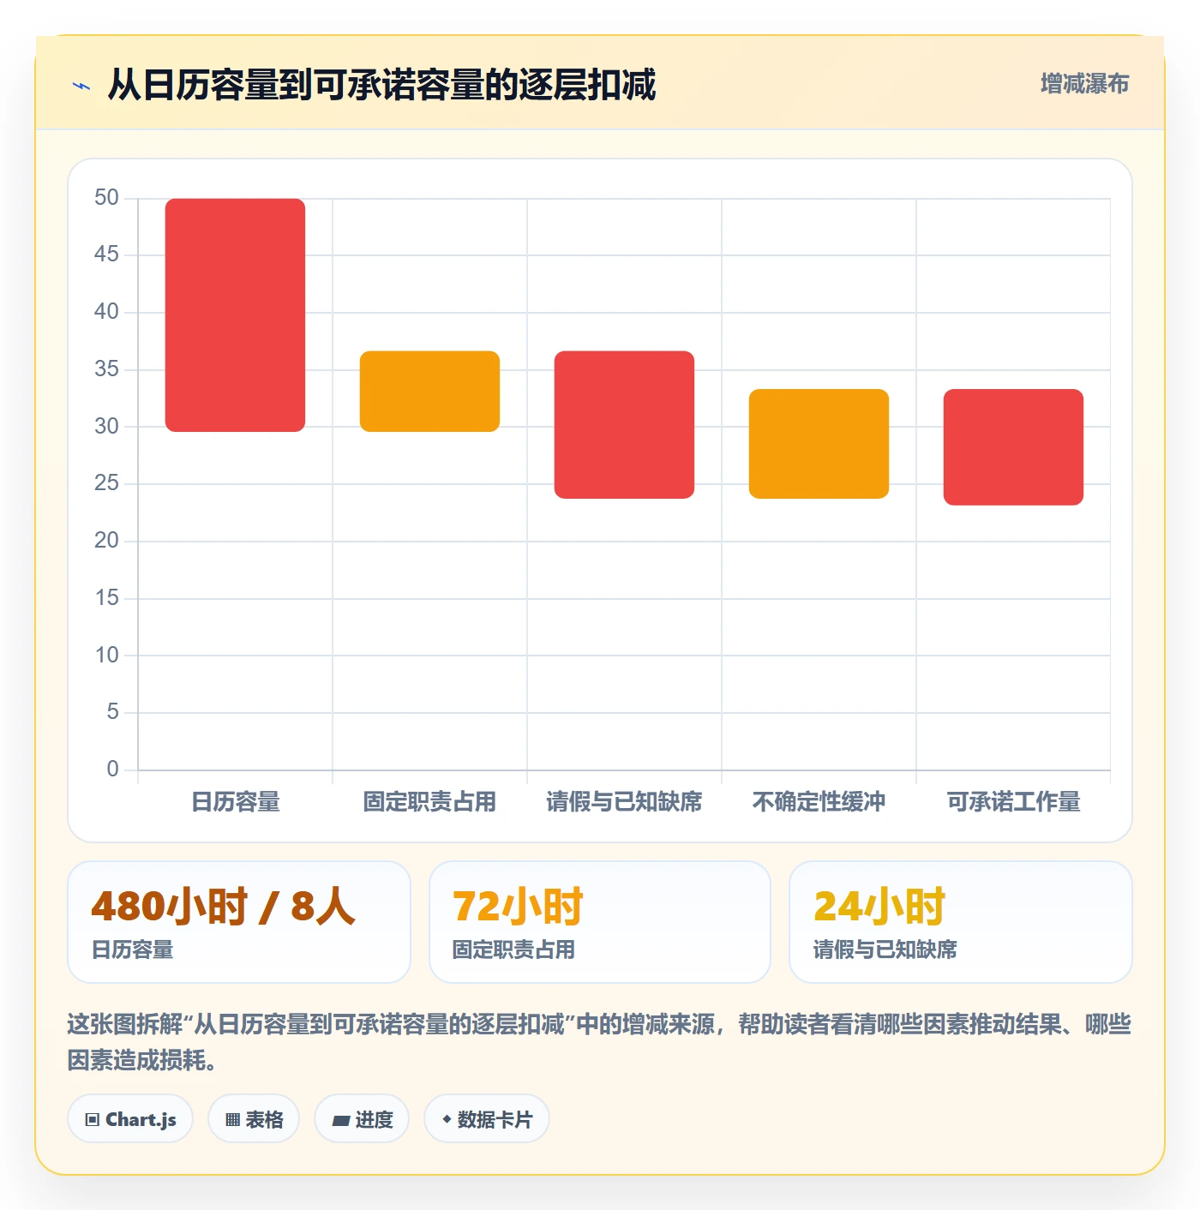
Task: Click the red 日历容量 bar
Action: click(235, 315)
